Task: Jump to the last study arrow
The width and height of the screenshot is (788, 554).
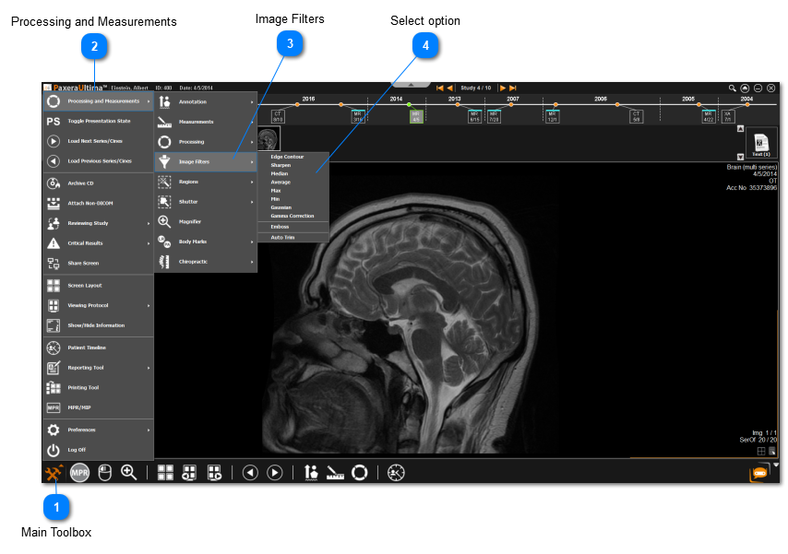Action: 513,88
